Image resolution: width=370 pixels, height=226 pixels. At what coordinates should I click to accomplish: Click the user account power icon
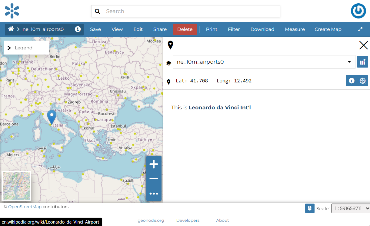click(358, 11)
